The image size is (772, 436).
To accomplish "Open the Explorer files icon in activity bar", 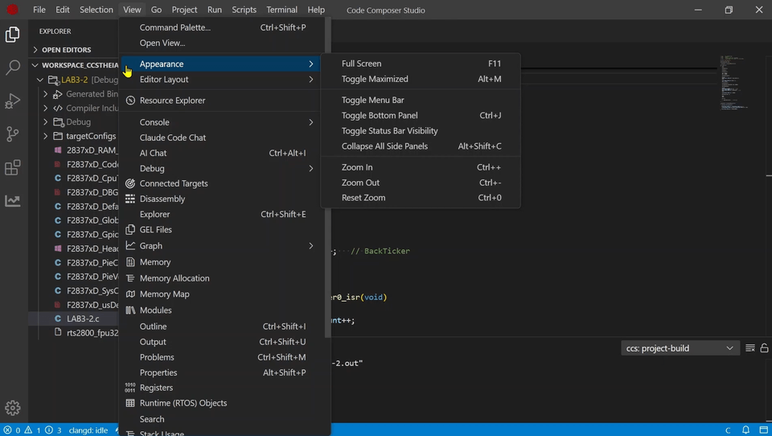I will (x=12, y=35).
